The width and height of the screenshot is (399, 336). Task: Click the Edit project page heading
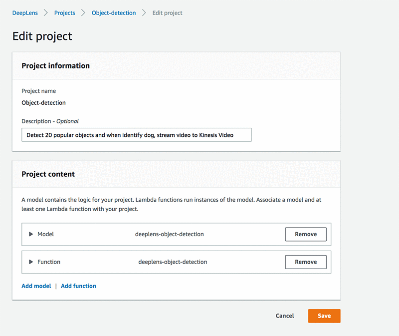pyautogui.click(x=42, y=36)
